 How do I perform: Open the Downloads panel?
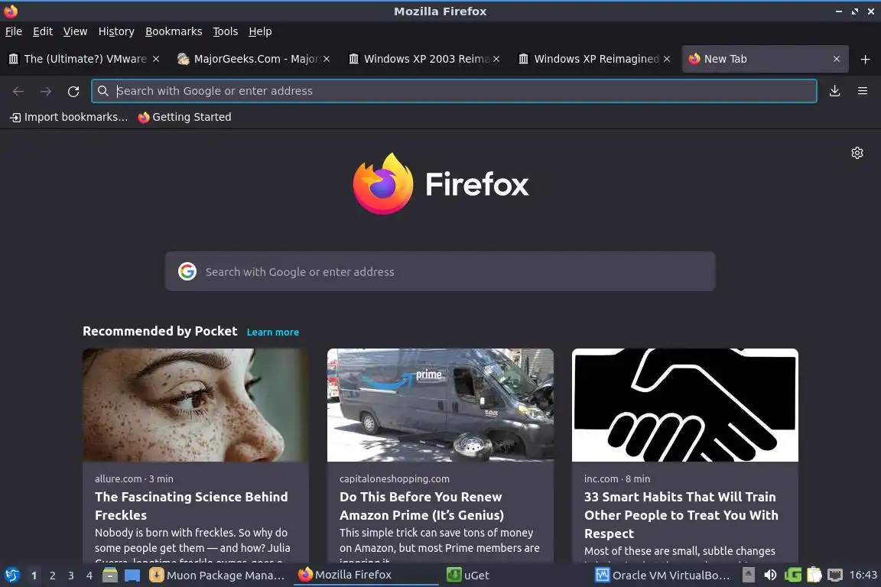[835, 91]
